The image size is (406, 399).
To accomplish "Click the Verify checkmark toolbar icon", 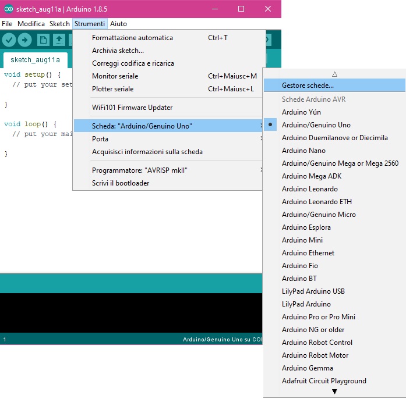I will (x=9, y=40).
